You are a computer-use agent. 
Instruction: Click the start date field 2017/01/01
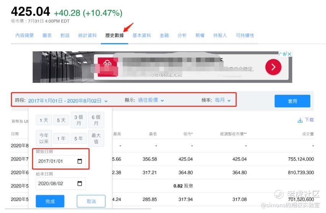click(61, 161)
